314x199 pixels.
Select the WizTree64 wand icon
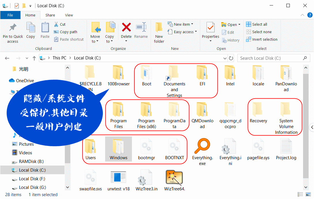[x=174, y=178]
